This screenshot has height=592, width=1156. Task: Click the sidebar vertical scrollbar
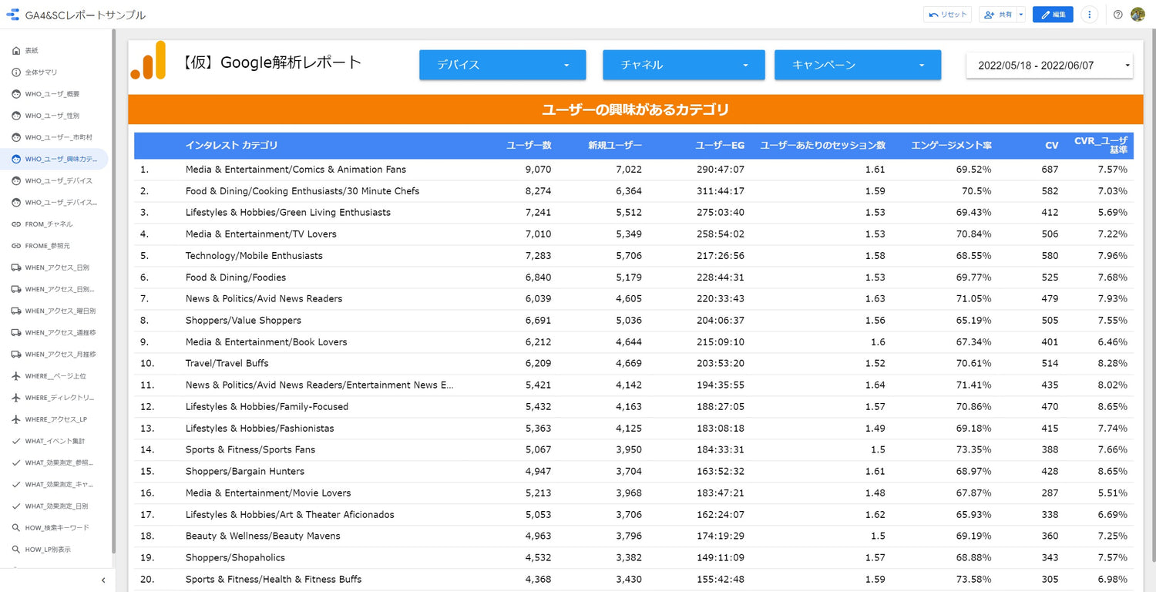[114, 293]
